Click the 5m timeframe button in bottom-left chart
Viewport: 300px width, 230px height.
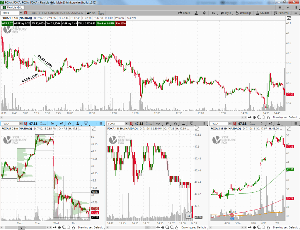pyautogui.click(x=52, y=124)
